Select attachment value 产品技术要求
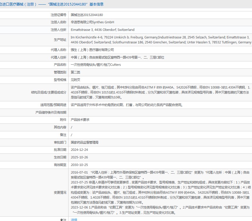This screenshot has height=221, width=252. point(80,120)
